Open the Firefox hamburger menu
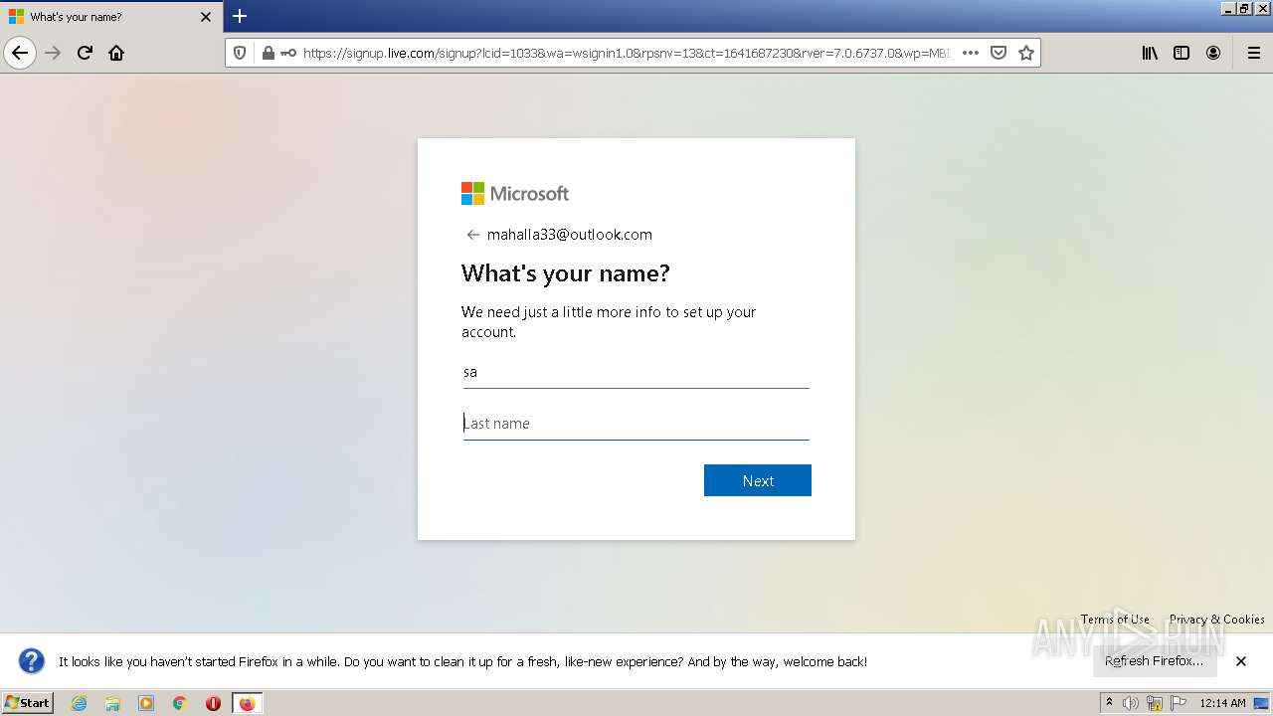1273x716 pixels. [x=1253, y=53]
